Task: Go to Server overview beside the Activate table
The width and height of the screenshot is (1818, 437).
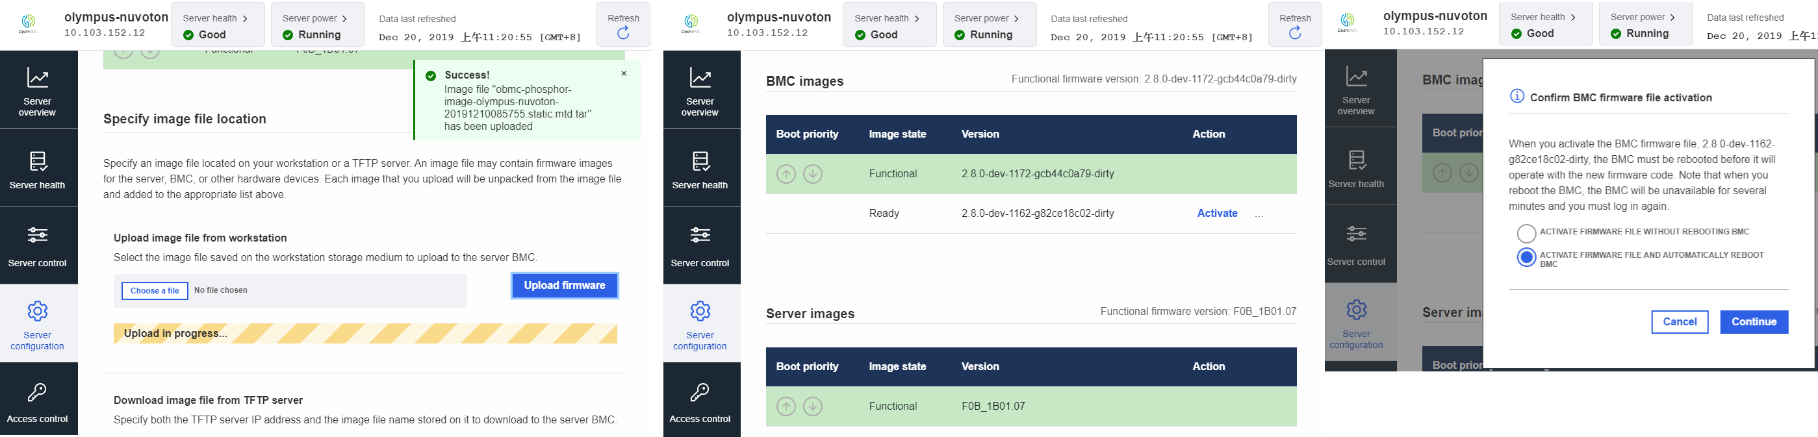Action: pyautogui.click(x=699, y=90)
